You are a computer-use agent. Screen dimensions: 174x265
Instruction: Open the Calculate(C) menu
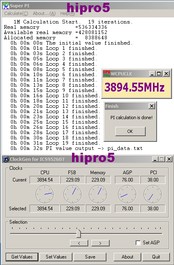click(x=16, y=13)
